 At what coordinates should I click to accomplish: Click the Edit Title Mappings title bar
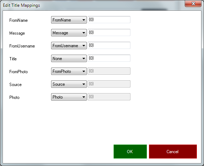tap(91, 5)
